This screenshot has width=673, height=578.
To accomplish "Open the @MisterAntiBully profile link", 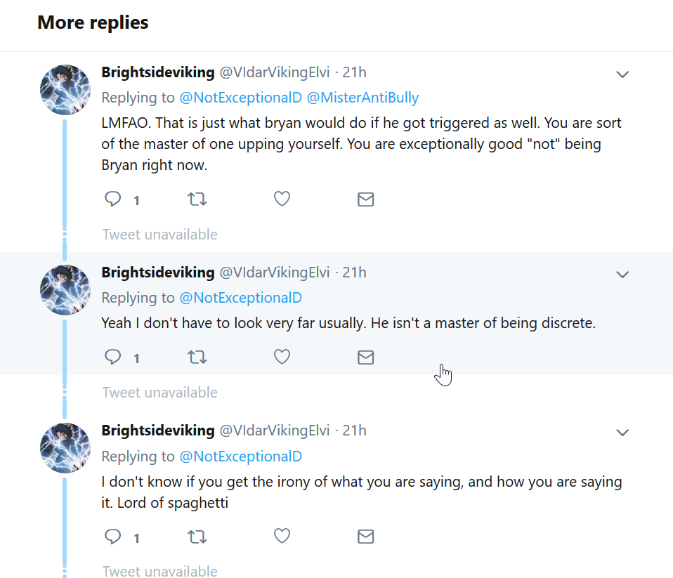I will 362,98.
